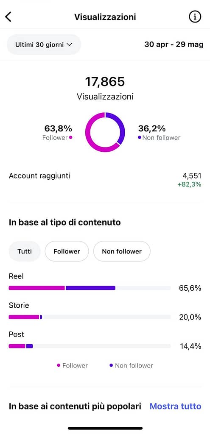The height and width of the screenshot is (434, 210).
Task: Open the info circle icon
Action: click(x=195, y=17)
